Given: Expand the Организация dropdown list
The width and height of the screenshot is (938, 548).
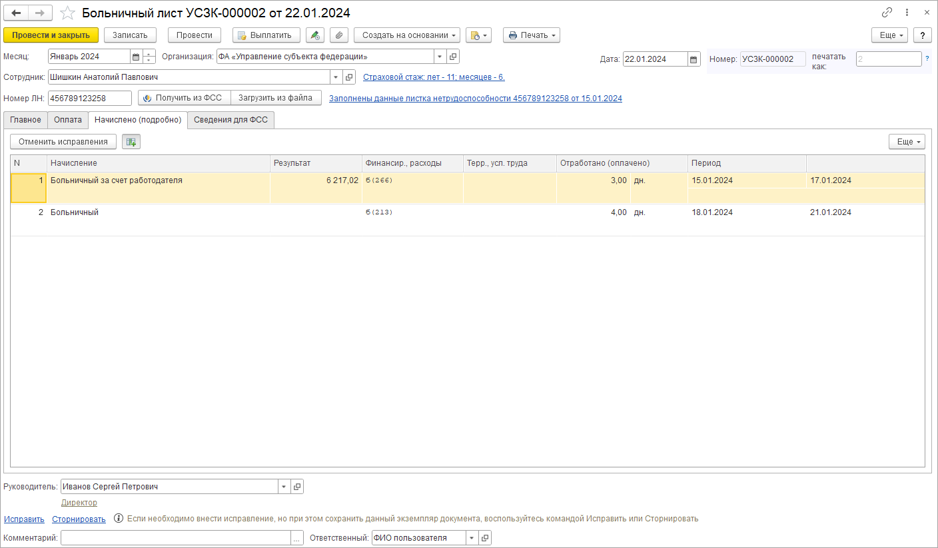Looking at the screenshot, I should [x=440, y=57].
